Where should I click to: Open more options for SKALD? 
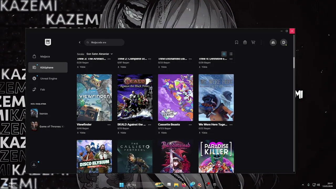point(150,125)
